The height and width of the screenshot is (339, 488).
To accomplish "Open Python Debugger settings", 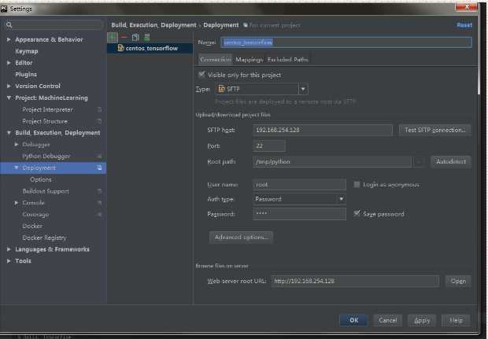I will 46,156.
